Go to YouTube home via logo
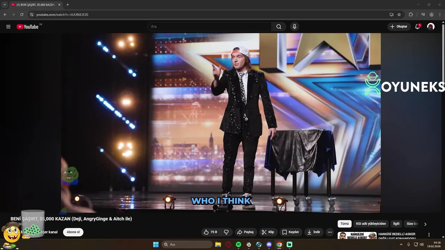The width and height of the screenshot is (445, 250). tap(27, 27)
